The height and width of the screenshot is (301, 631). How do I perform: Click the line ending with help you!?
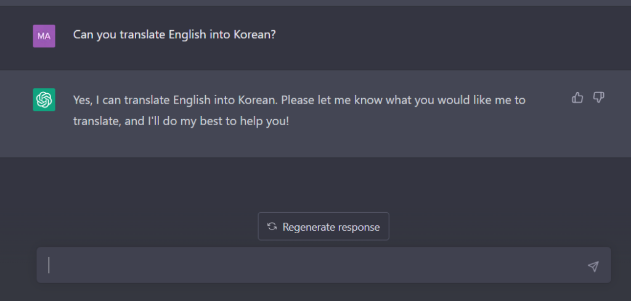[x=181, y=122]
